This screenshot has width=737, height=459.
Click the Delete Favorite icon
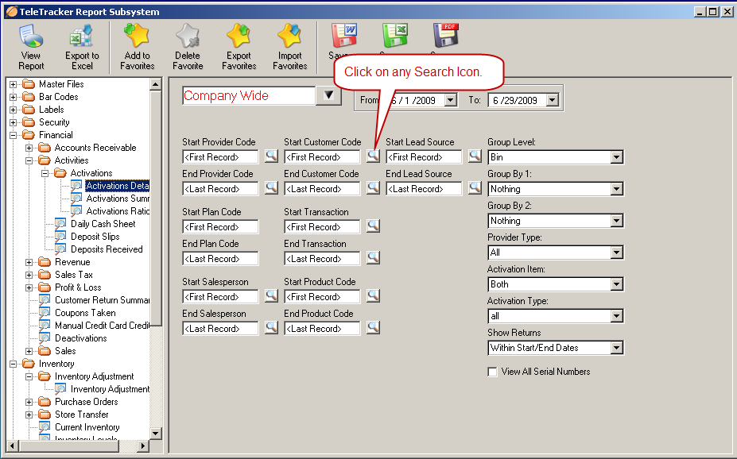point(188,46)
